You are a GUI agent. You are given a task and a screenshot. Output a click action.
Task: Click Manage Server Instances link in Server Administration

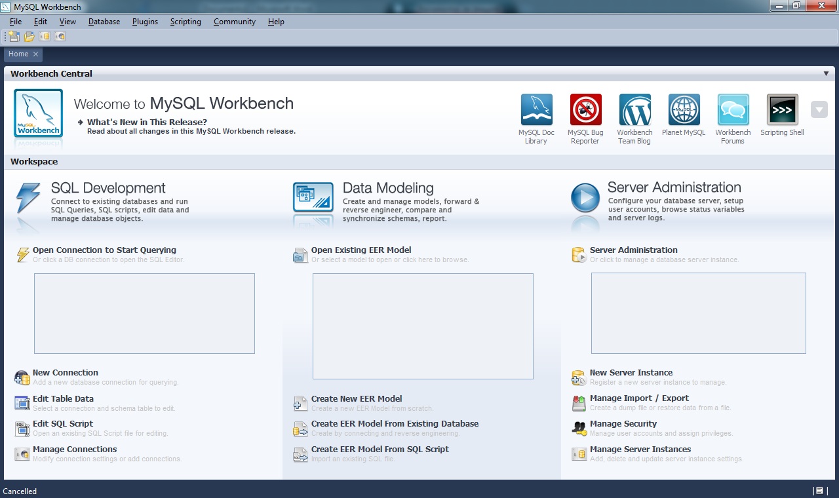640,449
